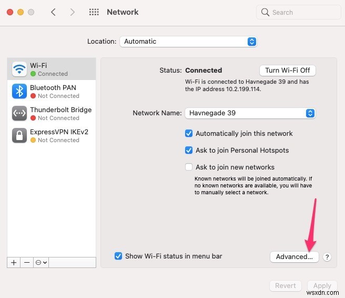
Task: Click the Search magnifier icon
Action: [x=265, y=12]
